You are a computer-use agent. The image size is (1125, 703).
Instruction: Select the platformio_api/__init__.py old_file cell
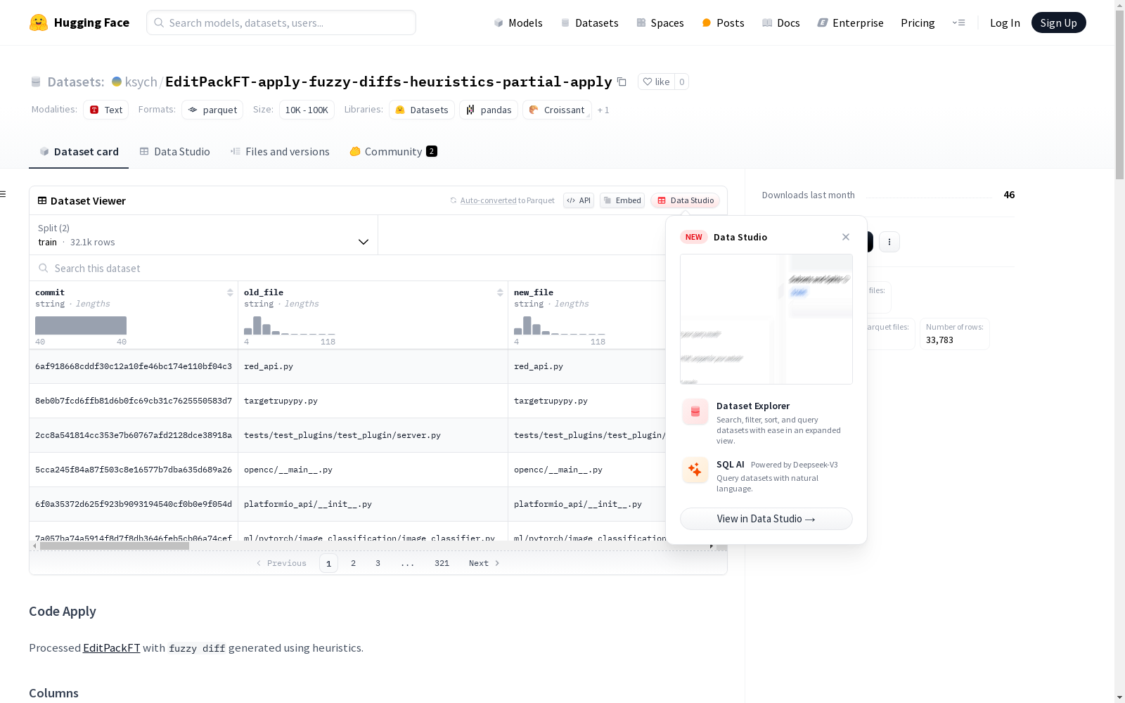373,504
